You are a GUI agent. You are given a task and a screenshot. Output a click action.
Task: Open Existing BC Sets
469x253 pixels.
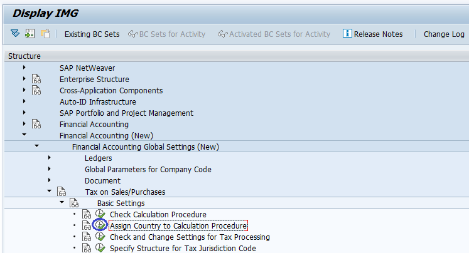92,34
